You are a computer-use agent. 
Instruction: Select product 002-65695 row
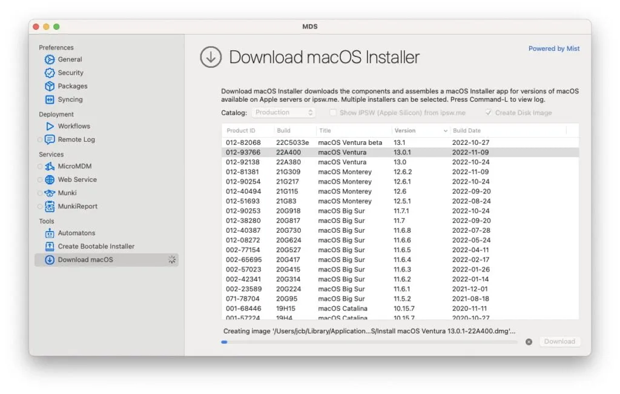point(400,260)
